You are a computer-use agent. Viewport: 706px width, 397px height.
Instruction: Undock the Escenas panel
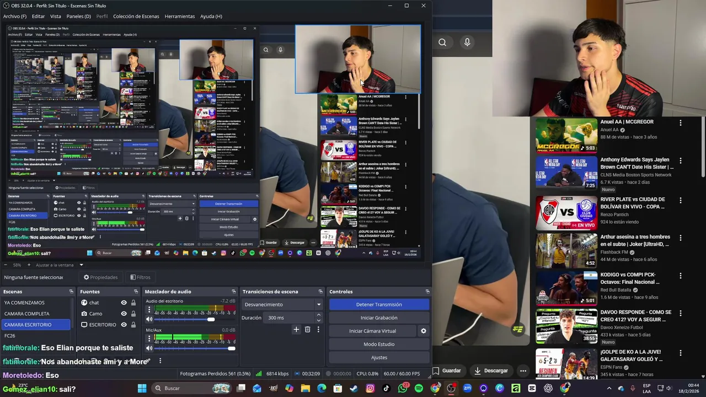coord(71,292)
